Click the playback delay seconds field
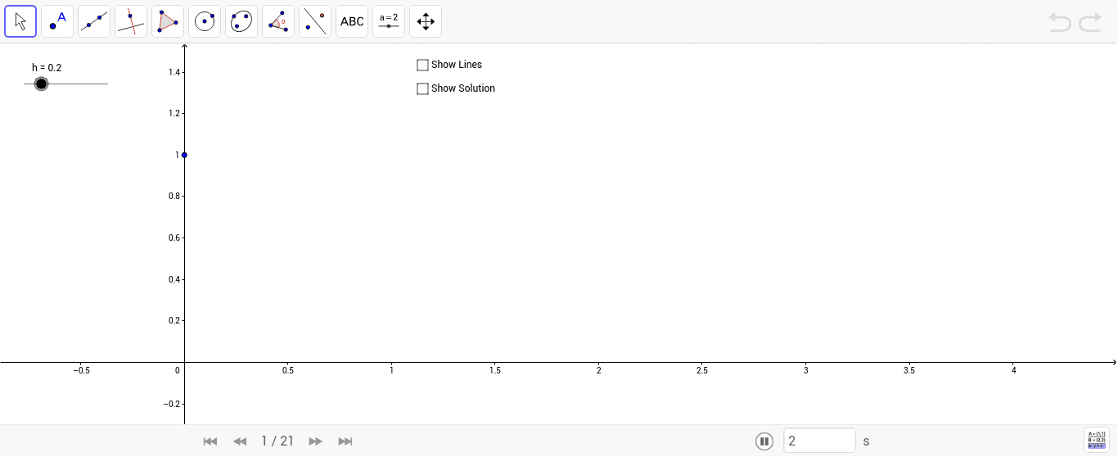This screenshot has height=457, width=1118. [x=819, y=441]
